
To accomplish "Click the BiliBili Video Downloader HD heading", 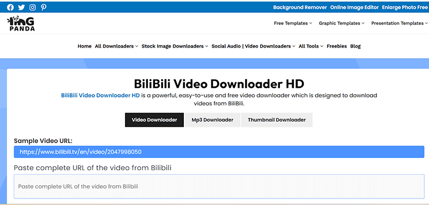I will tap(219, 84).
